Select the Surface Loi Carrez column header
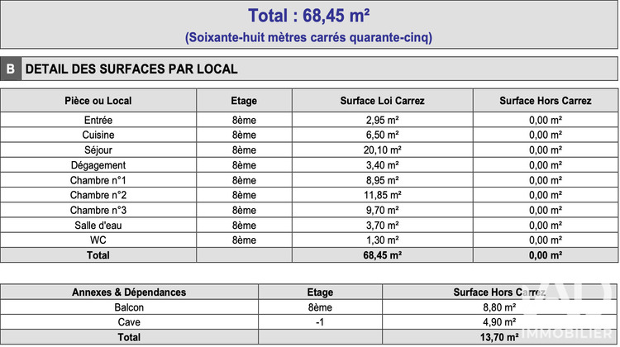 click(x=383, y=101)
